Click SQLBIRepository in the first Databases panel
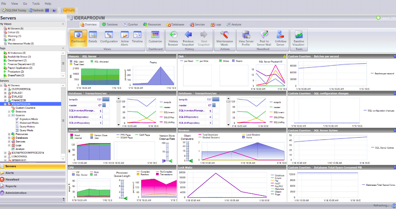This screenshot has width=396, height=209. [x=79, y=117]
